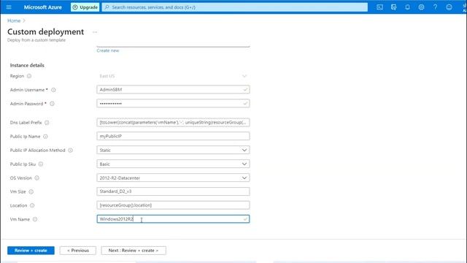Show info tooltip for Admin Password
This screenshot has height=263, width=467.
pos(52,104)
